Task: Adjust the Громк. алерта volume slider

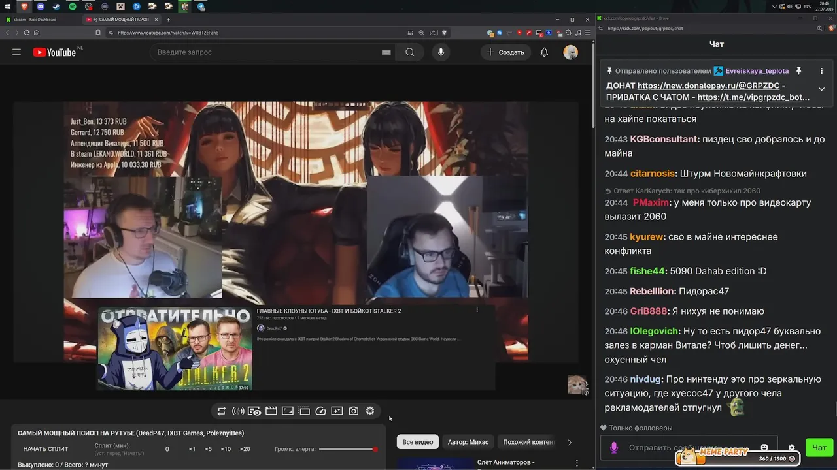Action: click(349, 449)
